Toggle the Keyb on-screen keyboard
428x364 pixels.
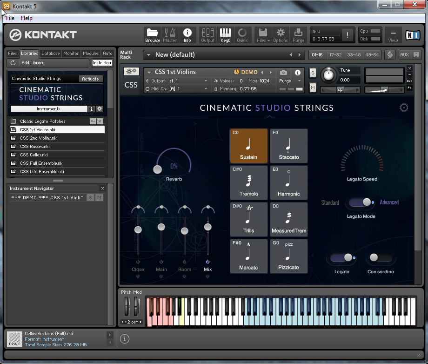click(225, 35)
